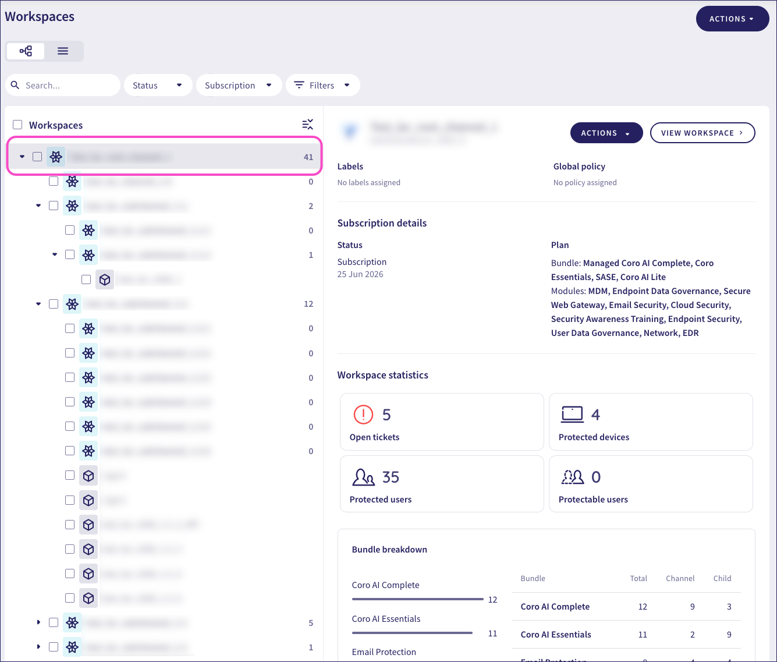Check the workspace with count 12
Screen dimensions: 777x662
click(x=54, y=304)
